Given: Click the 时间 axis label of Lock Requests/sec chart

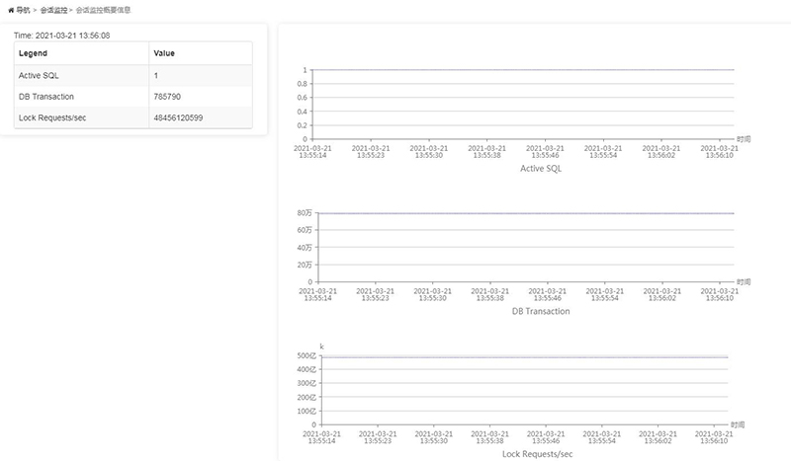Looking at the screenshot, I should (738, 424).
